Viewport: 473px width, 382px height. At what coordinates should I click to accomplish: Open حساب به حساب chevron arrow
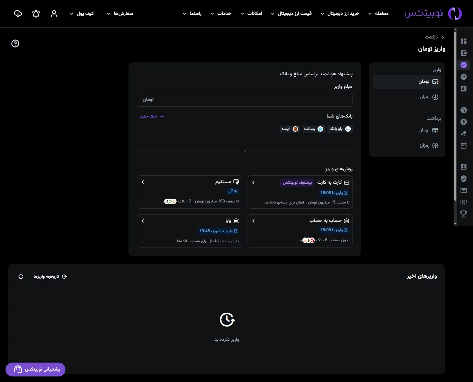click(253, 221)
